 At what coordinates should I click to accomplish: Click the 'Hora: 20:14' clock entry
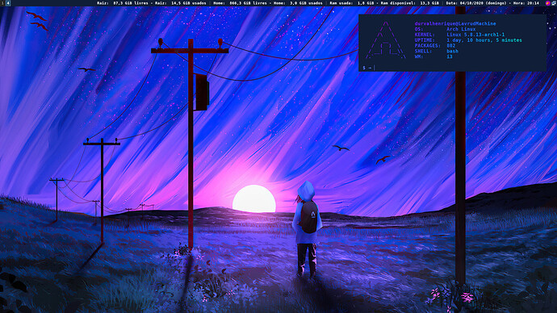(526, 3)
